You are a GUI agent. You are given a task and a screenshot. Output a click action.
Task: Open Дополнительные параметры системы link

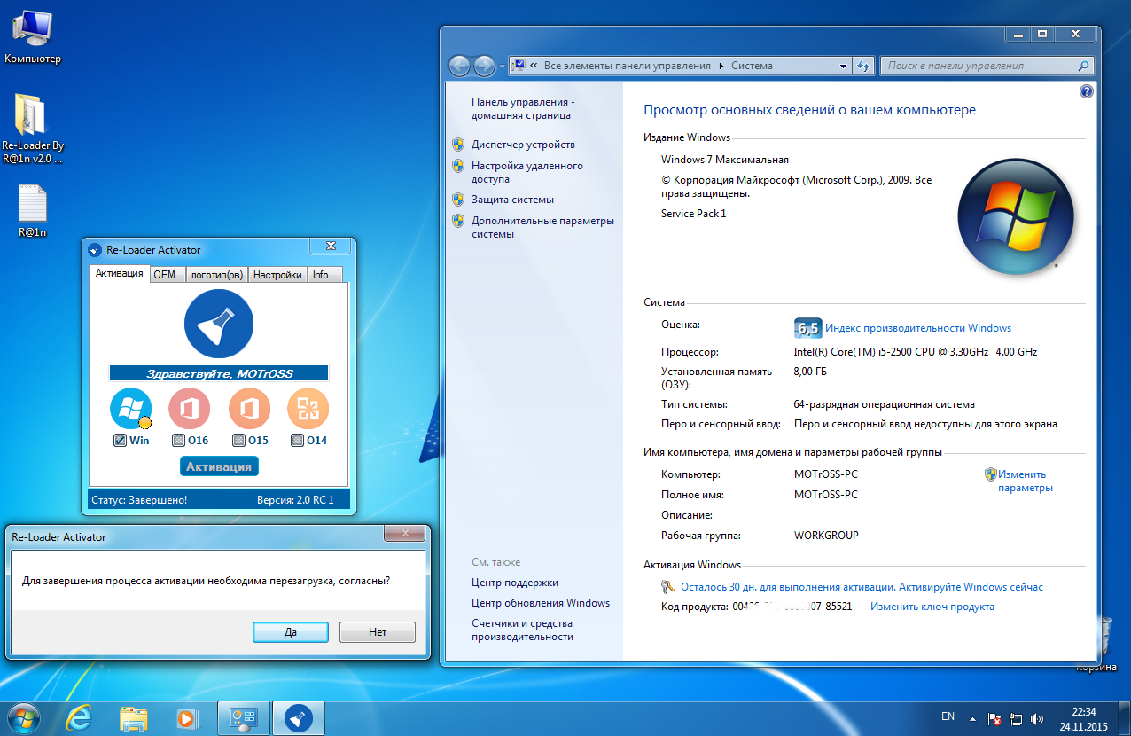[542, 227]
